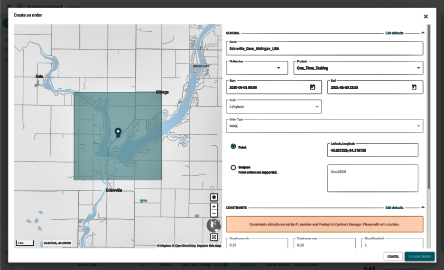This screenshot has width=444, height=270.
Task: Select the Geojson radio option
Action: [x=233, y=168]
